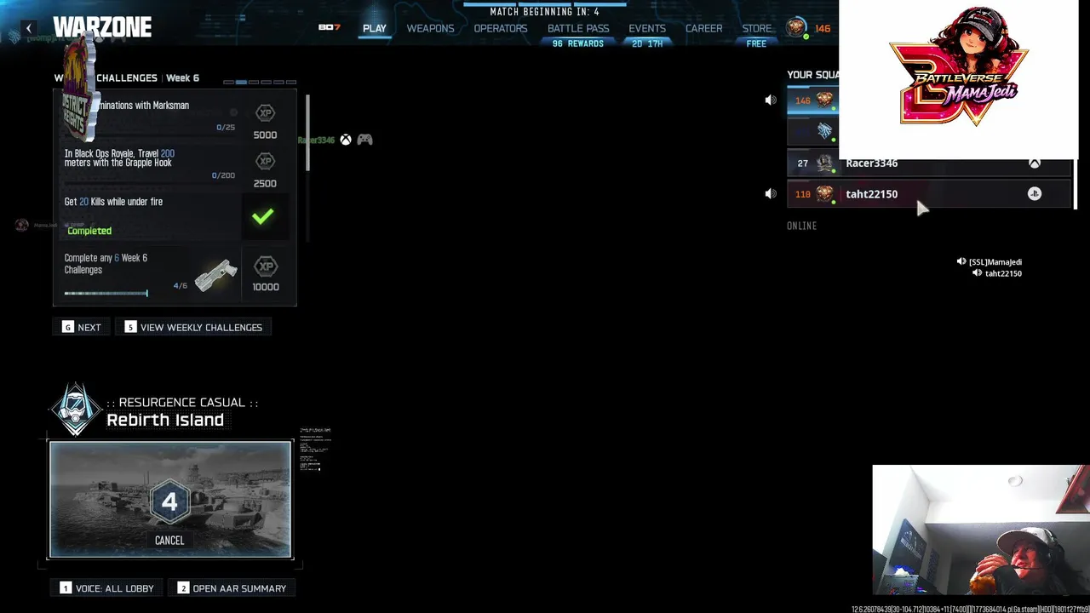Click the NEXT challenges button
This screenshot has width=1090, height=613.
[82, 327]
